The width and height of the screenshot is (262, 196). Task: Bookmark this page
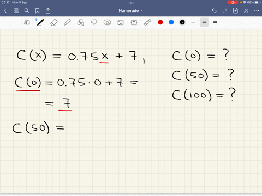37,11
